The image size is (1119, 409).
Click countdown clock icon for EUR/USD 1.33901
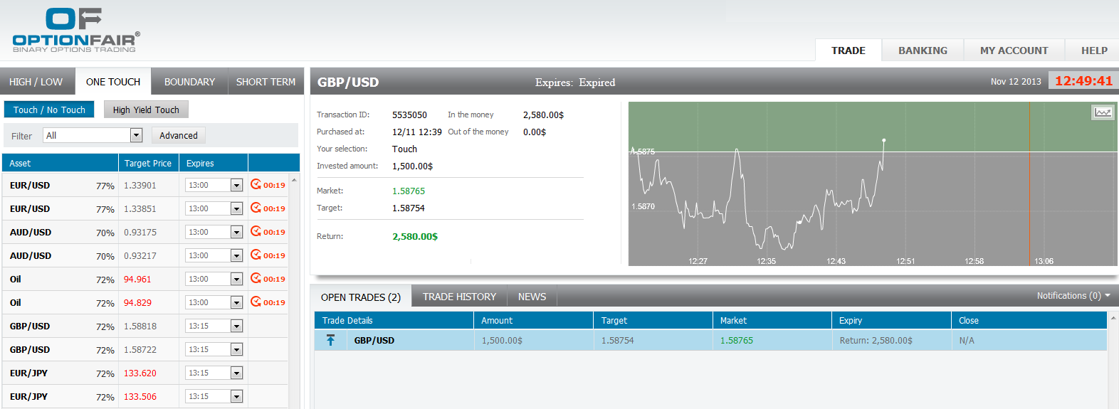(x=256, y=184)
